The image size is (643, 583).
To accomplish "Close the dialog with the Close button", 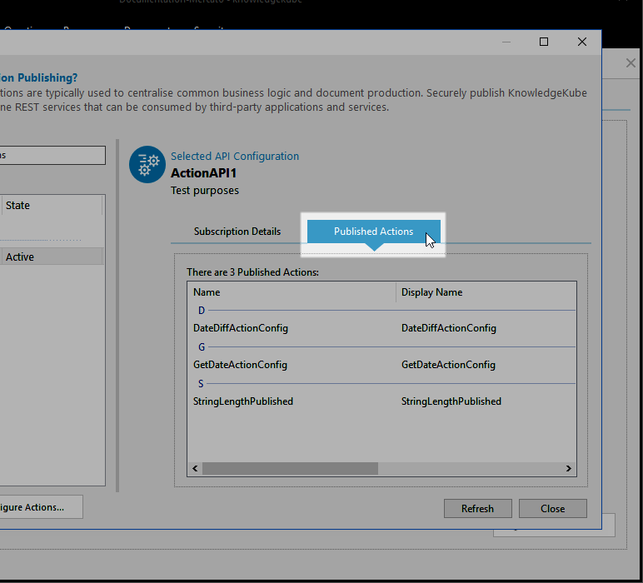I will point(553,508).
